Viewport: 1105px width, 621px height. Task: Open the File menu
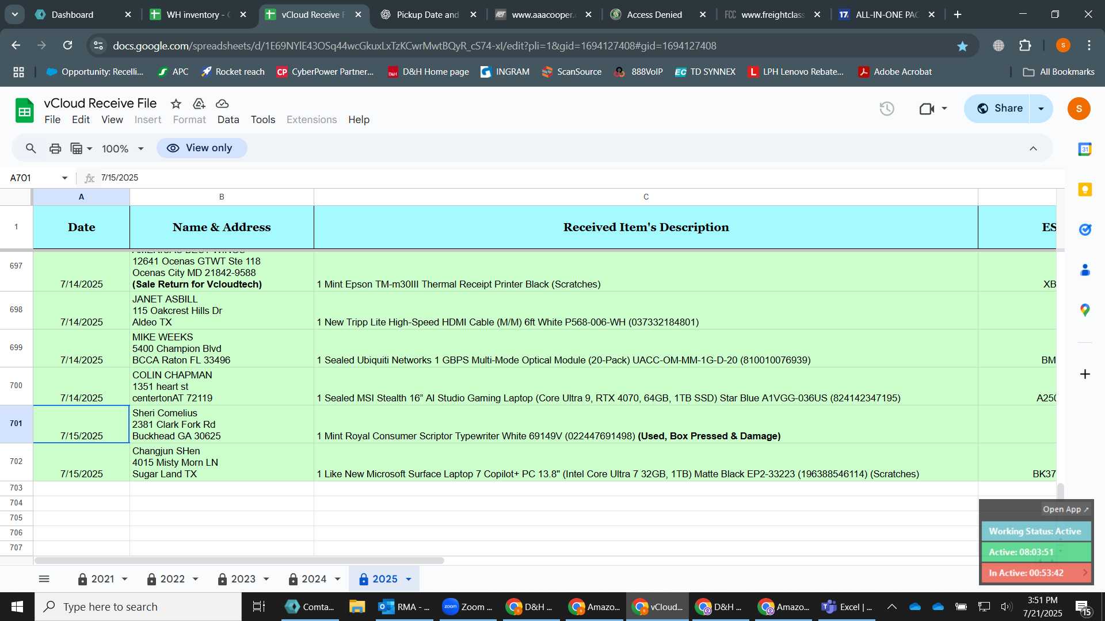pyautogui.click(x=52, y=120)
